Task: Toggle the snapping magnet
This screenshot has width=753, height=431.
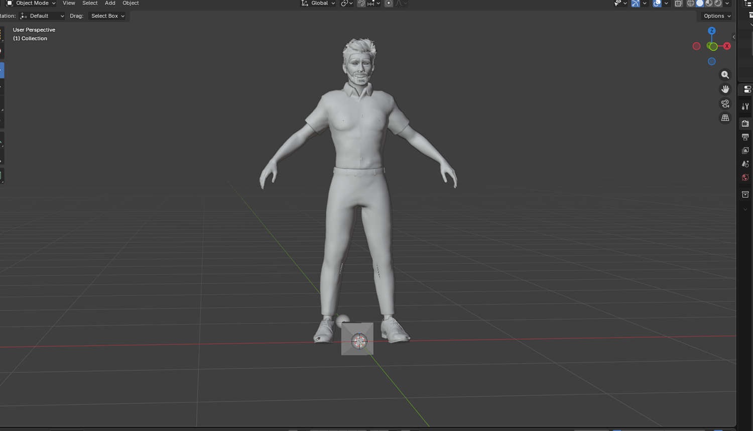Action: click(361, 3)
